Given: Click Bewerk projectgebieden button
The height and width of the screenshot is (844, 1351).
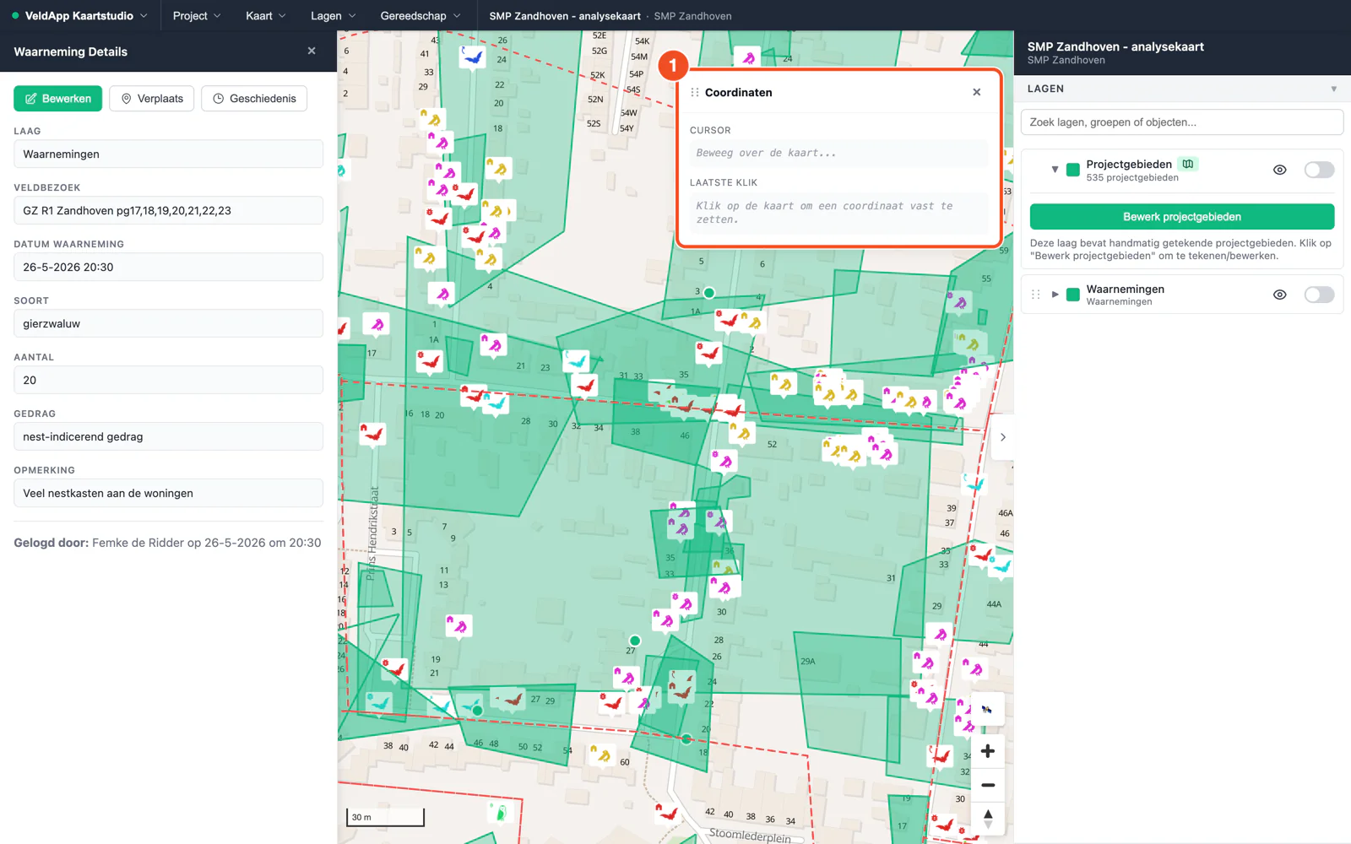Looking at the screenshot, I should tap(1182, 217).
